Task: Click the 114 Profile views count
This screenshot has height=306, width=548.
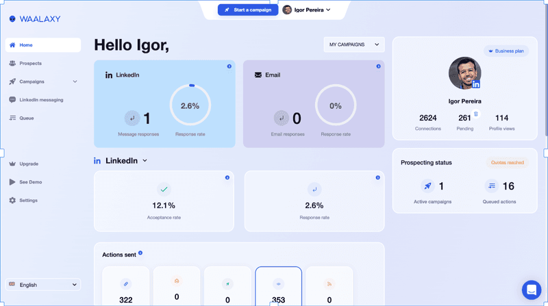Action: tap(501, 118)
